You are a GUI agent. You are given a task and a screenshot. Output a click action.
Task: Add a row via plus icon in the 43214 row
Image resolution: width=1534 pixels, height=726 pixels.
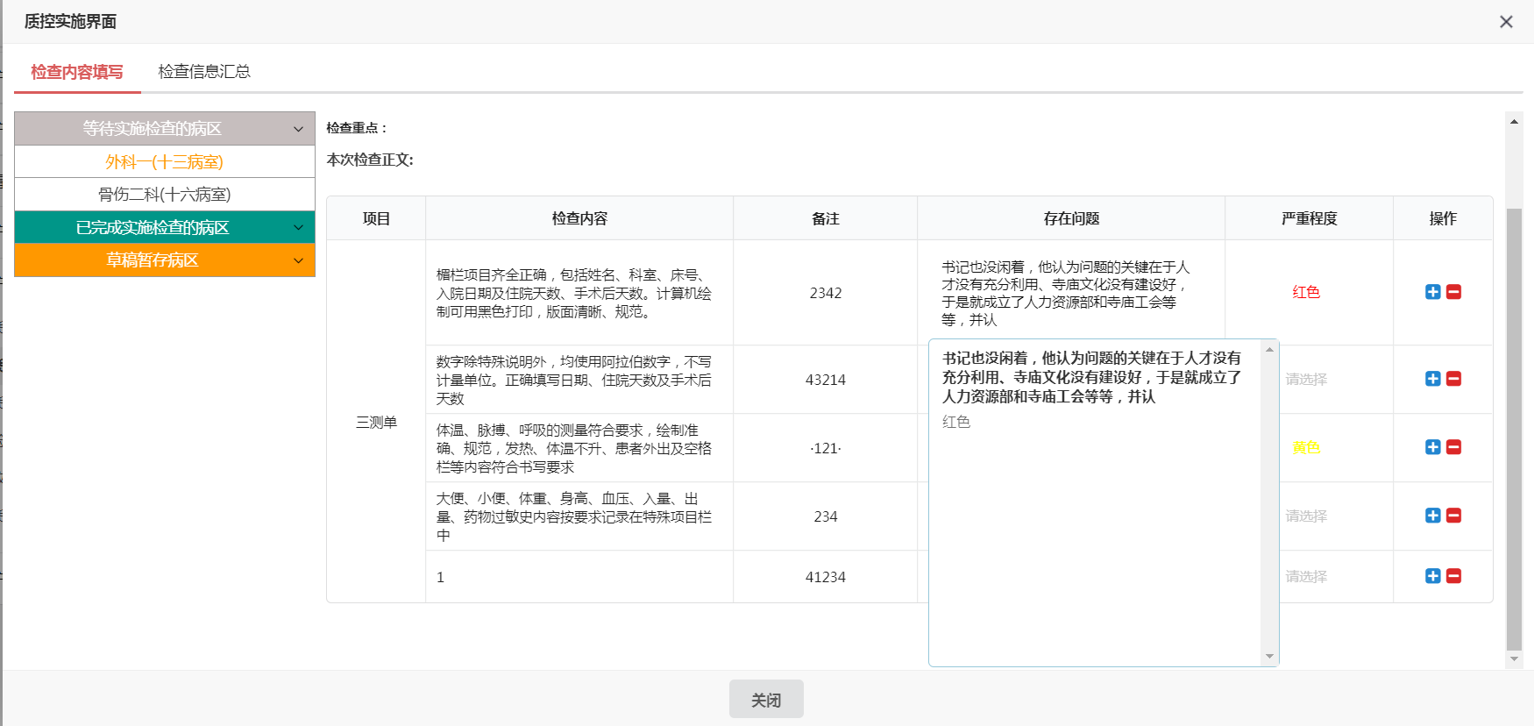[1433, 379]
